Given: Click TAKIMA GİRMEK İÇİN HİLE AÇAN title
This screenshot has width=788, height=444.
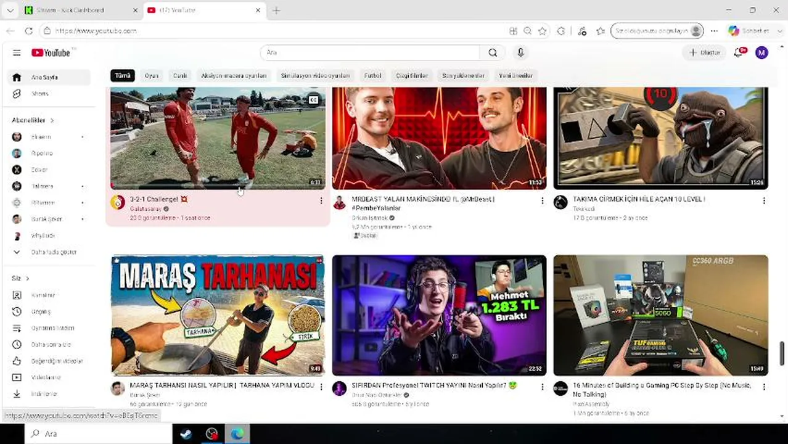Looking at the screenshot, I should point(639,199).
